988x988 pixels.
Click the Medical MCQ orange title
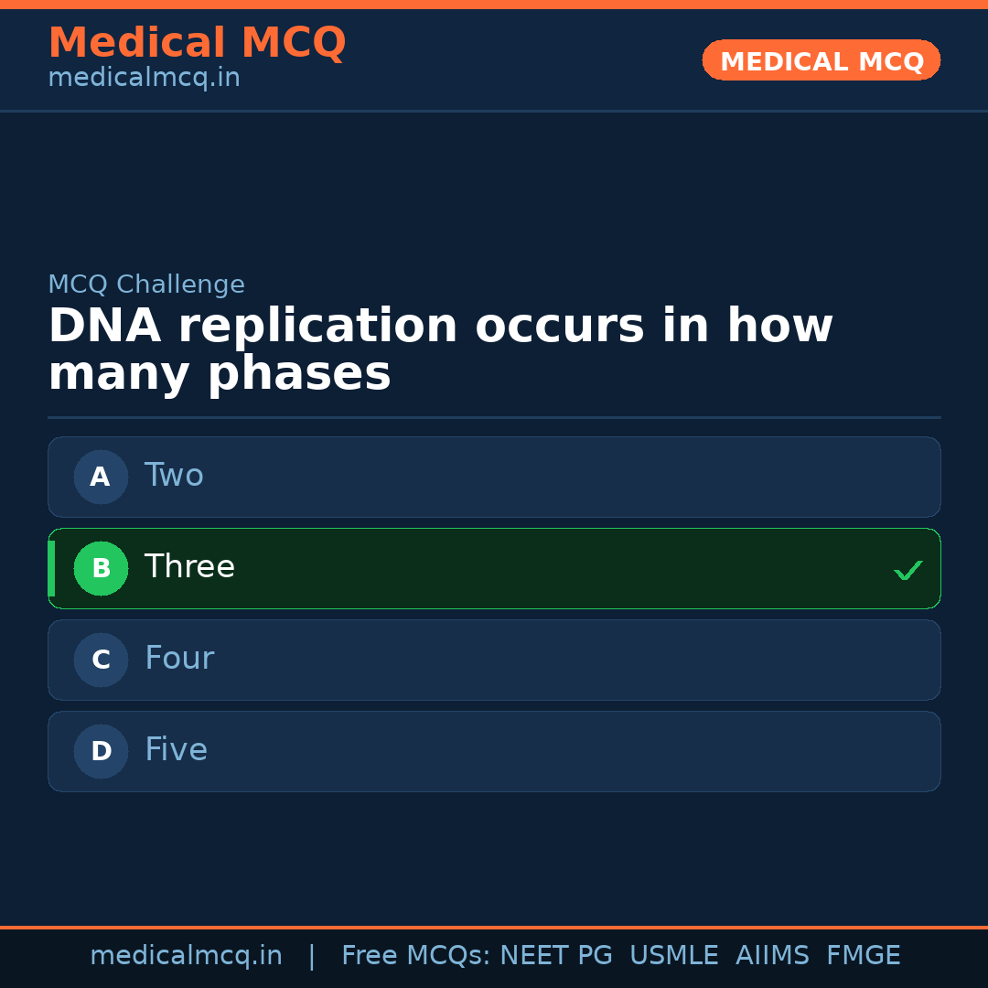tap(197, 43)
